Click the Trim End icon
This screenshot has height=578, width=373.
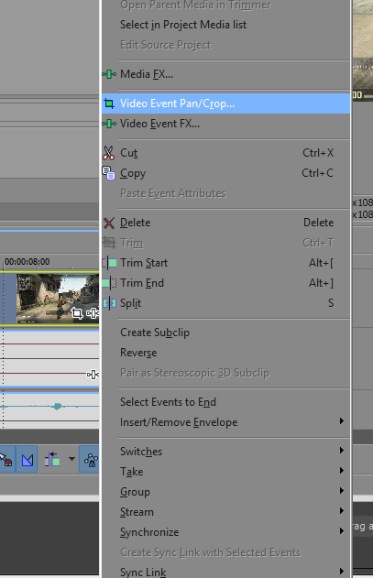click(x=109, y=283)
